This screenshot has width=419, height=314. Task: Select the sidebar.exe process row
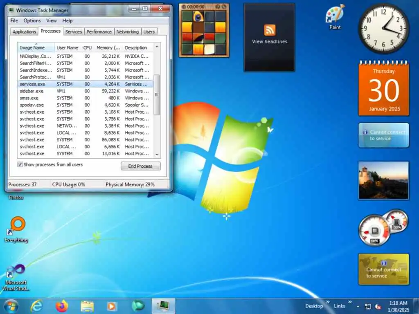click(86, 91)
